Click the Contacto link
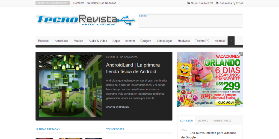279x139 pixels. click(79, 3)
